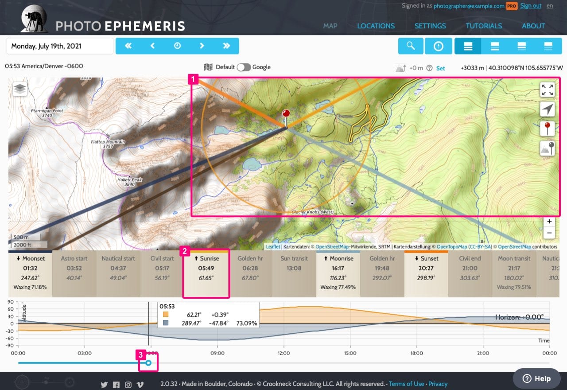Select fourth panel layout view button
This screenshot has height=390, width=567.
[548, 46]
